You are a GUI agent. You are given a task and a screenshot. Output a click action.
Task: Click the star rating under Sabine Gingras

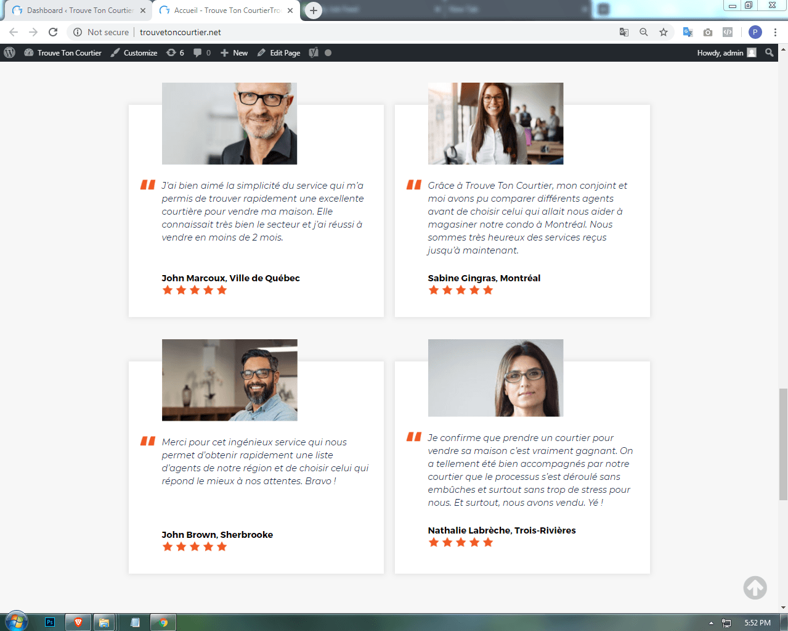461,291
